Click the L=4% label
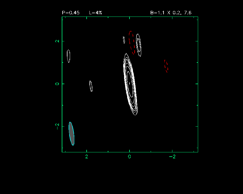Image resolution: width=243 pixels, height=194 pixels. click(x=95, y=13)
